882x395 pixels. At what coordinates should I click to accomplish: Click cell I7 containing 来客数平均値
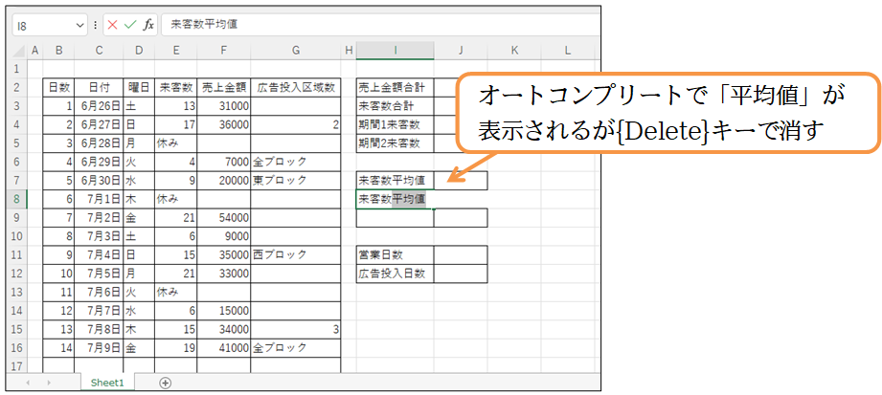click(x=396, y=181)
